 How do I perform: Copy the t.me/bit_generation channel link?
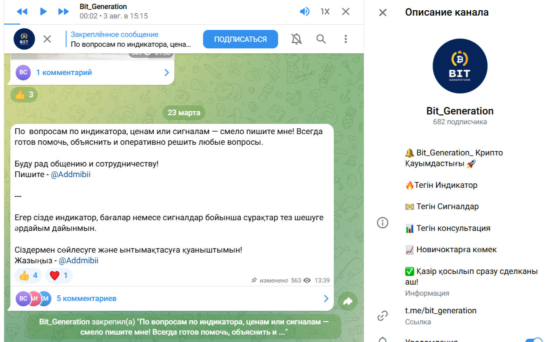click(x=441, y=310)
